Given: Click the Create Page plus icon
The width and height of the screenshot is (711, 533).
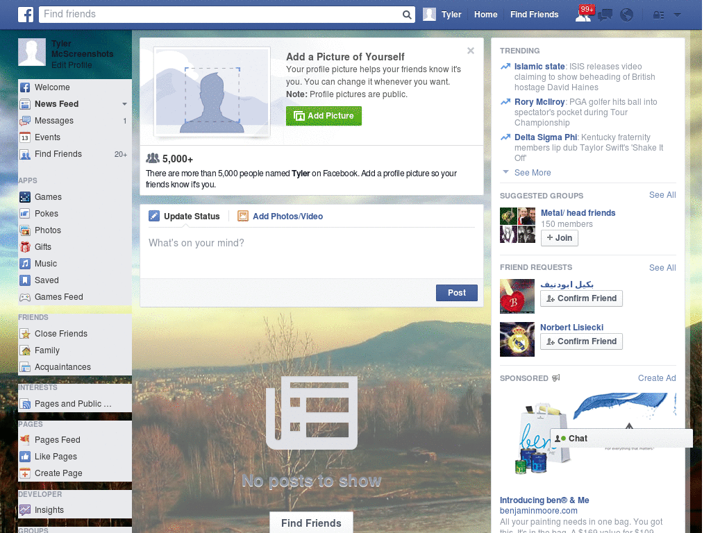Looking at the screenshot, I should pyautogui.click(x=25, y=473).
